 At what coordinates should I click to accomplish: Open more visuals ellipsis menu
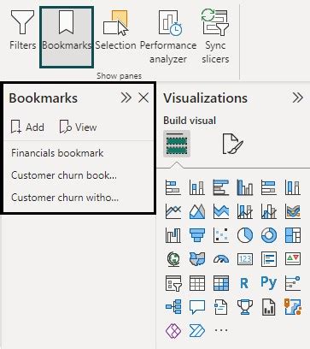(221, 330)
